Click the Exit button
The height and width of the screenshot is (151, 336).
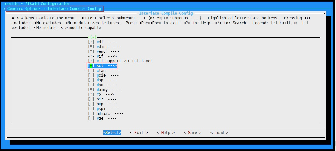pyautogui.click(x=139, y=133)
